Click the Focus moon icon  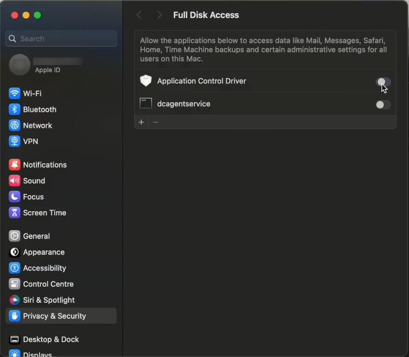(15, 197)
